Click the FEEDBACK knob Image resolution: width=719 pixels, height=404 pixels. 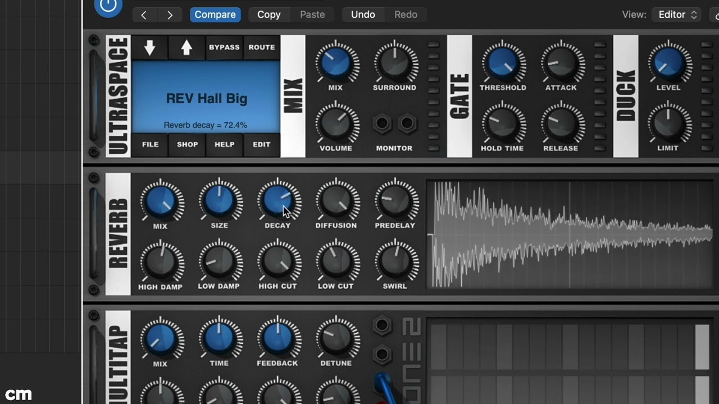click(x=278, y=339)
